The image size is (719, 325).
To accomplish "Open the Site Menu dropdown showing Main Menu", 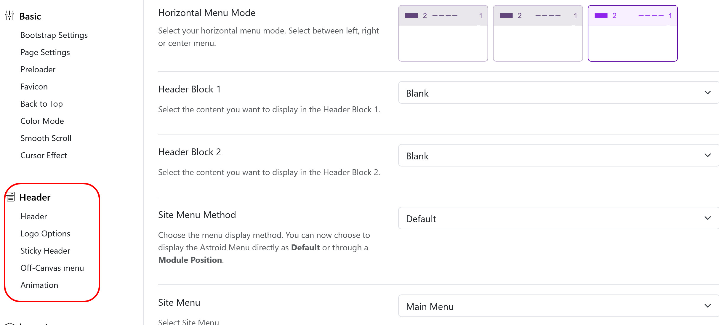I will point(558,306).
